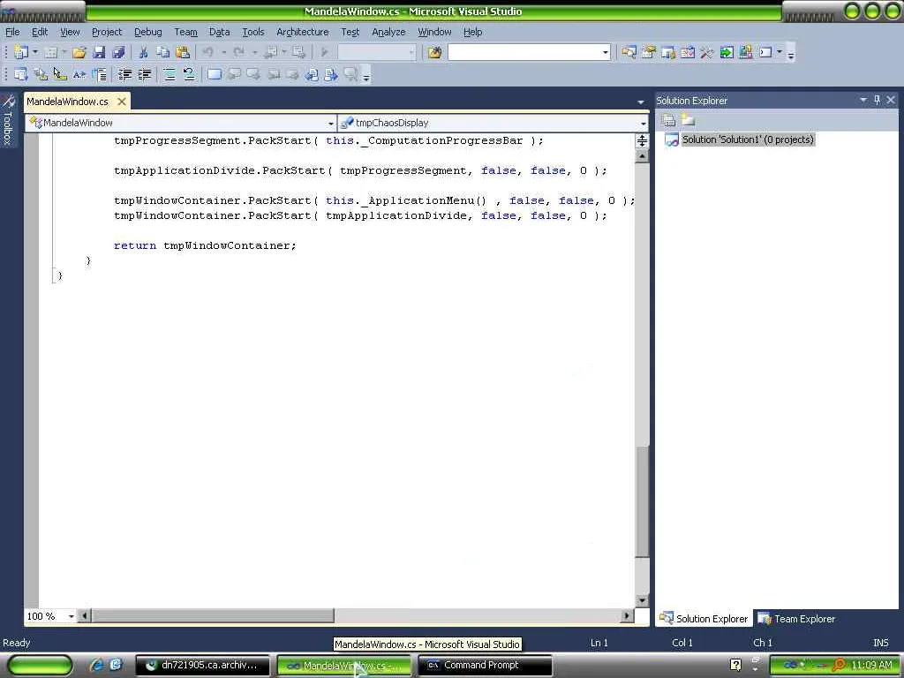904x678 pixels.
Task: Click the Copy icon in toolbar
Action: [x=163, y=52]
